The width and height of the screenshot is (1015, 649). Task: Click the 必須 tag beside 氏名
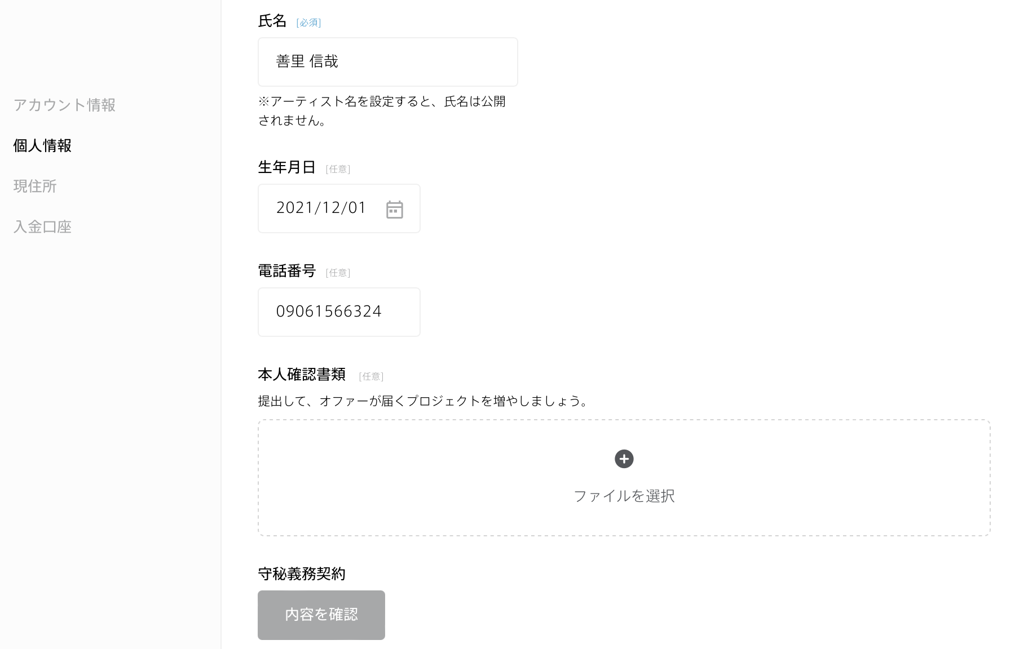point(308,23)
